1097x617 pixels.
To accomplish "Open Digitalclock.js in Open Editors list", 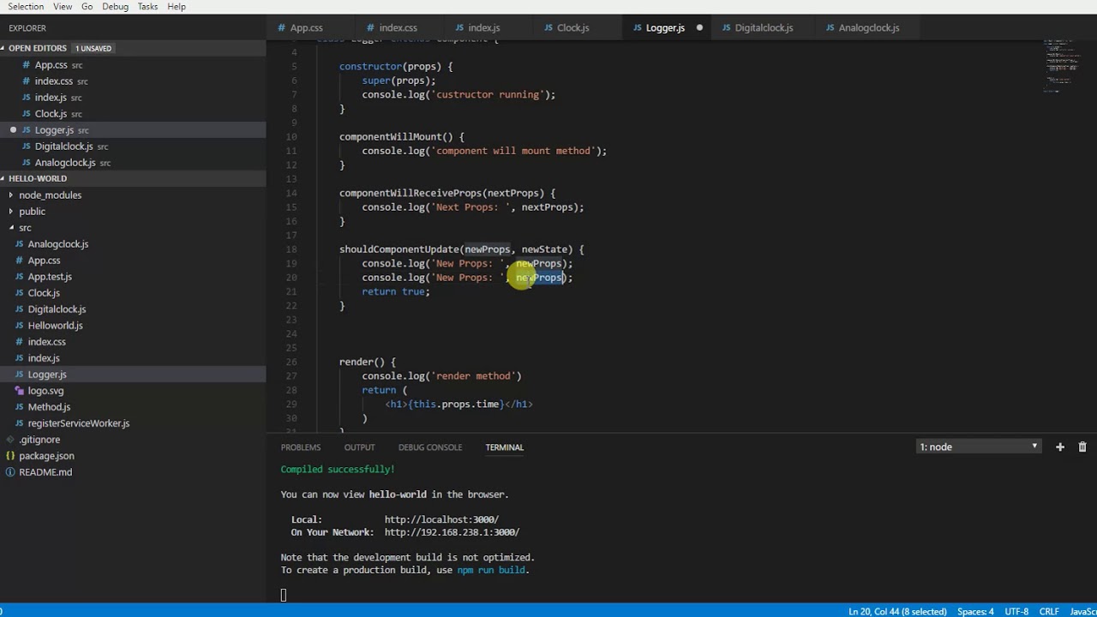I will 63,146.
